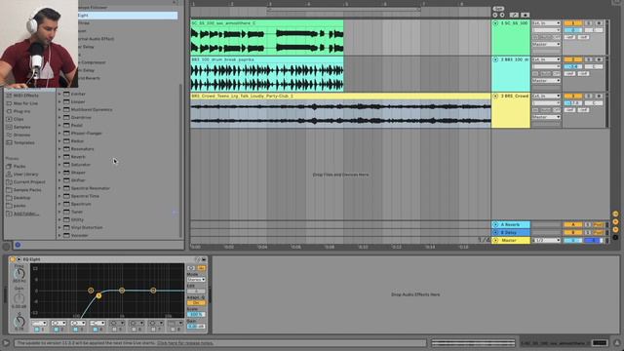Open Desktop folder in browser Places
The width and height of the screenshot is (624, 351).
coord(21,198)
